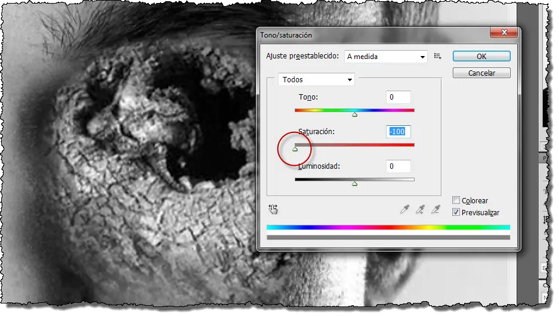Select the on-image adjustment hand tool
The width and height of the screenshot is (559, 316).
(x=273, y=209)
